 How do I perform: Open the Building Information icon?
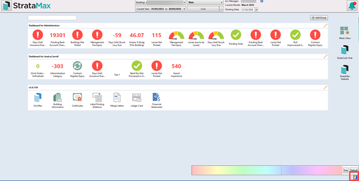point(57,100)
